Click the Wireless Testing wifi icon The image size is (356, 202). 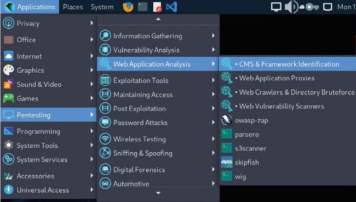pyautogui.click(x=105, y=139)
